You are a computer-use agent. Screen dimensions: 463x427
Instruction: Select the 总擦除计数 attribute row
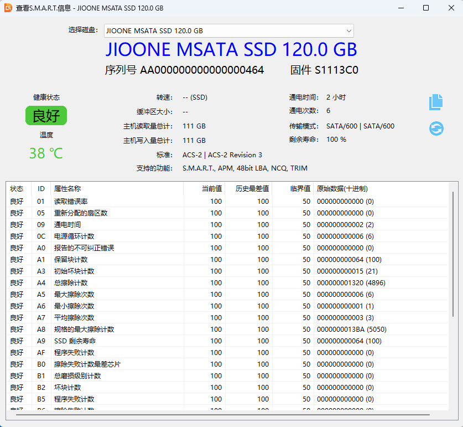[x=71, y=283]
